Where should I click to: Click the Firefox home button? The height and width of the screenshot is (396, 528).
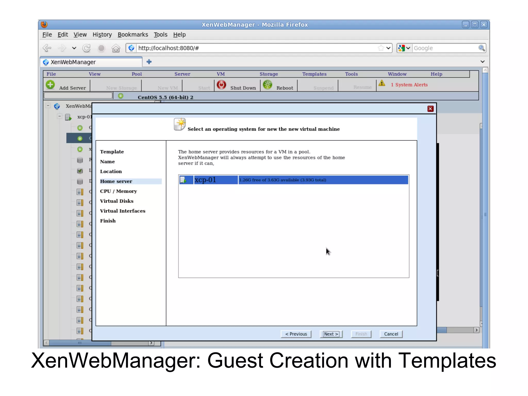click(x=116, y=48)
